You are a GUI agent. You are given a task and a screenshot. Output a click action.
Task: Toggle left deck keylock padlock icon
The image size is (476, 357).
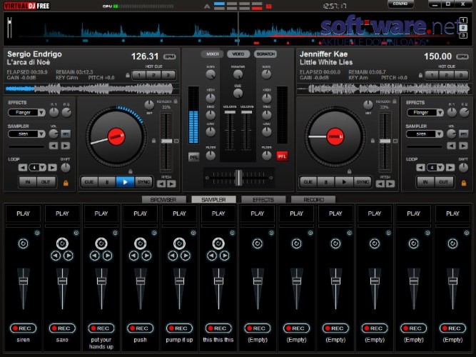[176, 101]
